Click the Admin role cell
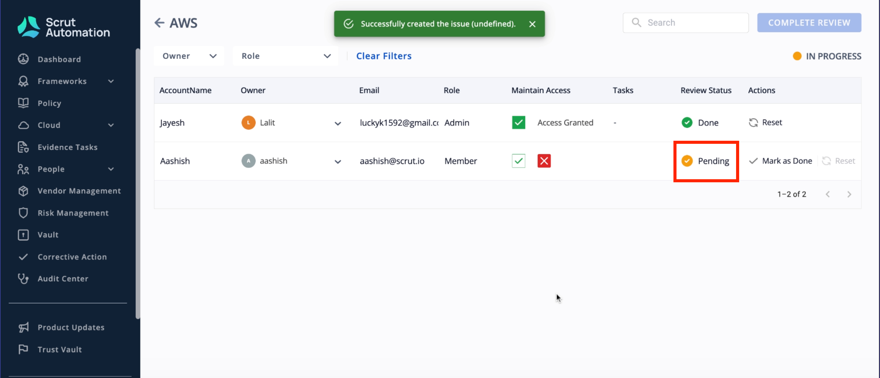The image size is (880, 378). [x=457, y=122]
